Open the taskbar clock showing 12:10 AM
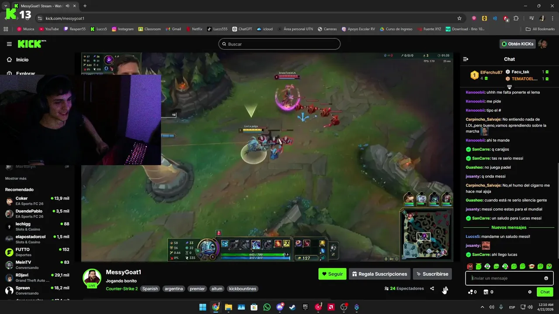Image resolution: width=559 pixels, height=314 pixels. click(546, 307)
